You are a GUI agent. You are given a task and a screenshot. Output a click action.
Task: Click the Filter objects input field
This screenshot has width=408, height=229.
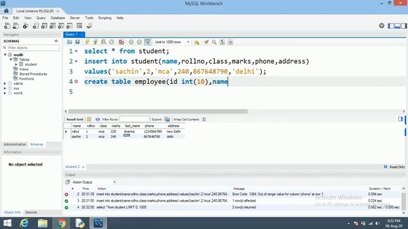(x=34, y=48)
